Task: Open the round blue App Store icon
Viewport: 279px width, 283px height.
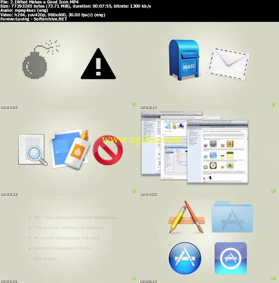Action: coord(185,258)
